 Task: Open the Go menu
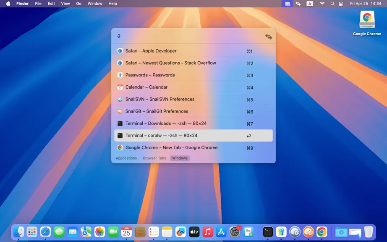tap(79, 3)
